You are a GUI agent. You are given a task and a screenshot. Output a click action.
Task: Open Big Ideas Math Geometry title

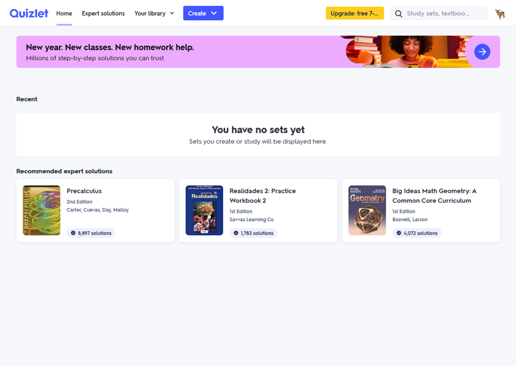(x=434, y=196)
